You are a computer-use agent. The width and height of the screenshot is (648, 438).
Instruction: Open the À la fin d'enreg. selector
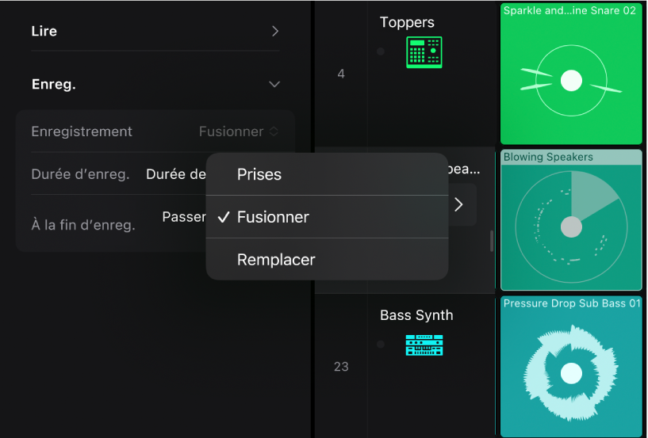184,217
